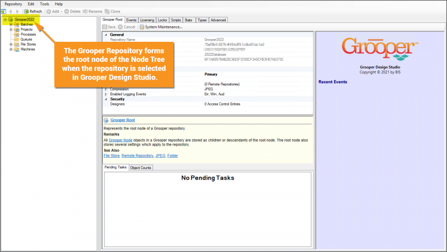The image size is (447, 252).
Task: Select the File Stores folder icon
Action: pos(17,45)
